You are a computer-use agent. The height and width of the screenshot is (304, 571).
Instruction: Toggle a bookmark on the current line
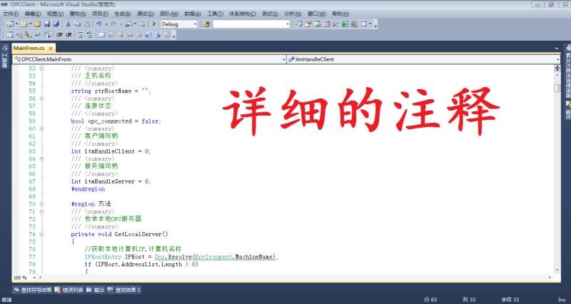click(102, 35)
